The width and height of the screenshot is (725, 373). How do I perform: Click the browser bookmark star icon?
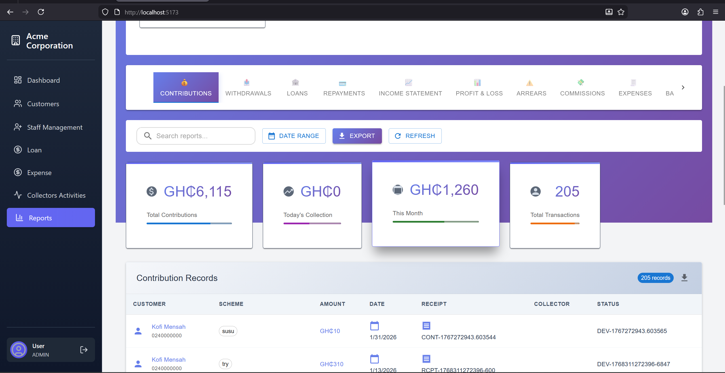pyautogui.click(x=621, y=12)
